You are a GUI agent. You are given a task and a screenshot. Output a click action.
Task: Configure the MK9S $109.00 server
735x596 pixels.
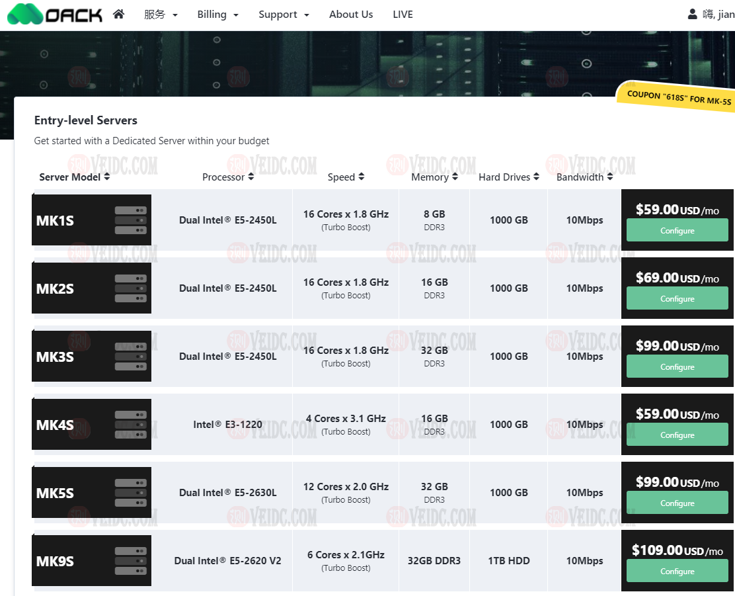click(x=677, y=571)
